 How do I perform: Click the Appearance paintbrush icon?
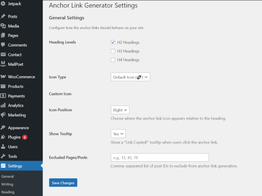pyautogui.click(x=3, y=128)
